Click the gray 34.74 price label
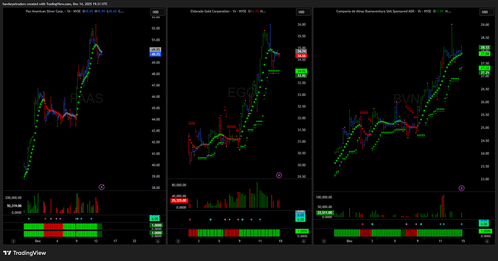 [302, 51]
